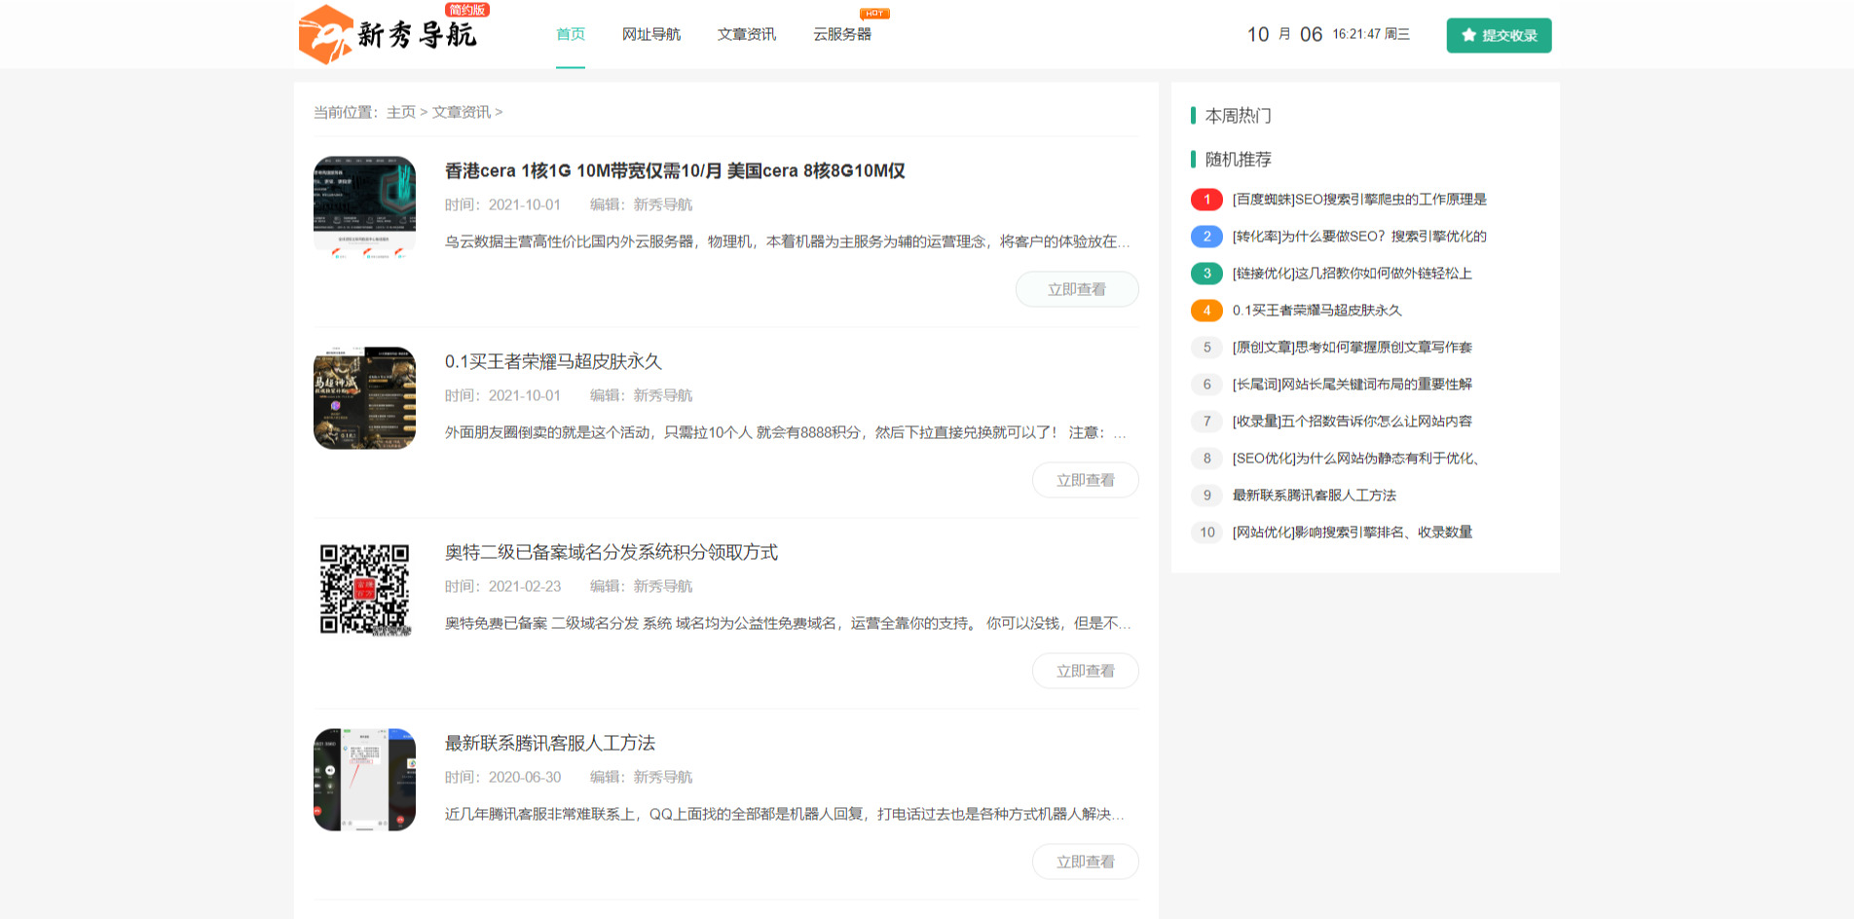Open sidebar link [百度蜘蛛]SEO搜索引擎爬虫
1854x919 pixels.
click(1359, 200)
